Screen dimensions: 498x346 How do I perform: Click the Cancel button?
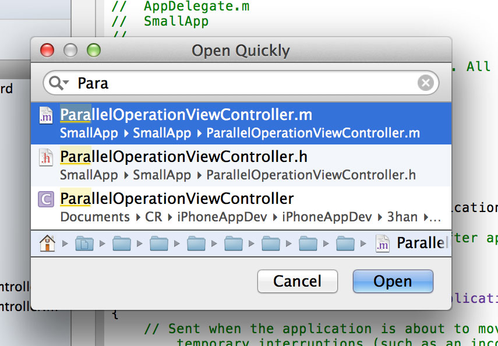pos(297,281)
